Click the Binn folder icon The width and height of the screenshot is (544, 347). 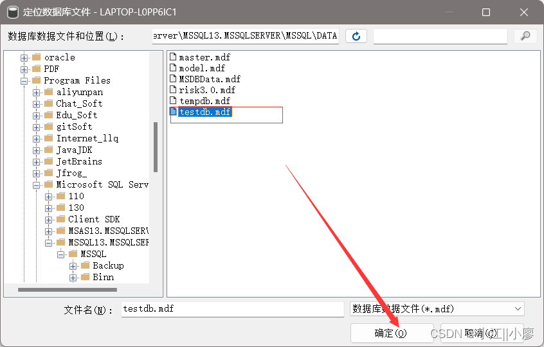click(86, 277)
